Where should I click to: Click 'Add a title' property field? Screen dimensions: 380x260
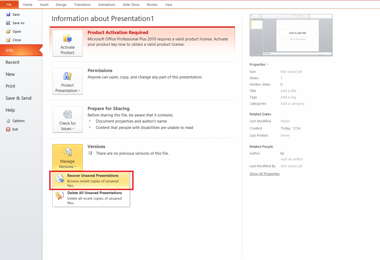(288, 91)
